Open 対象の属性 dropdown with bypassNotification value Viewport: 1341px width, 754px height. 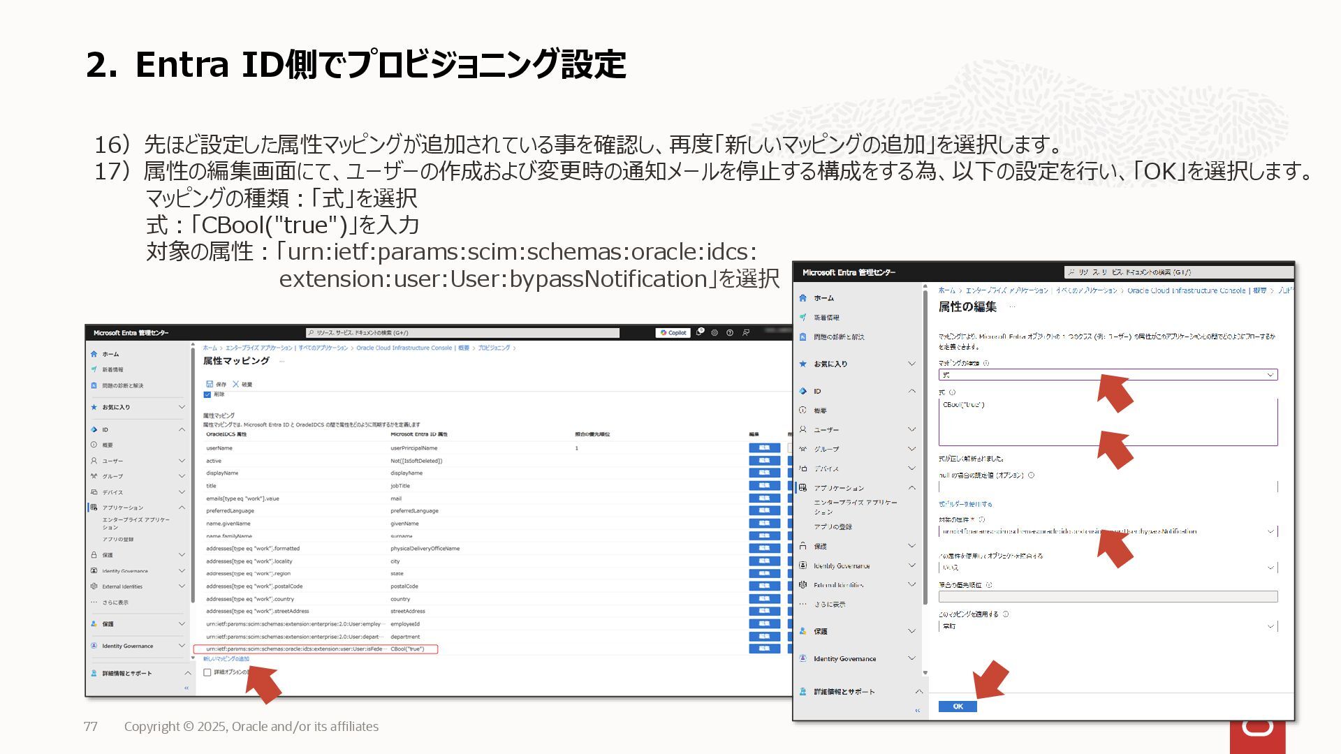point(1108,531)
